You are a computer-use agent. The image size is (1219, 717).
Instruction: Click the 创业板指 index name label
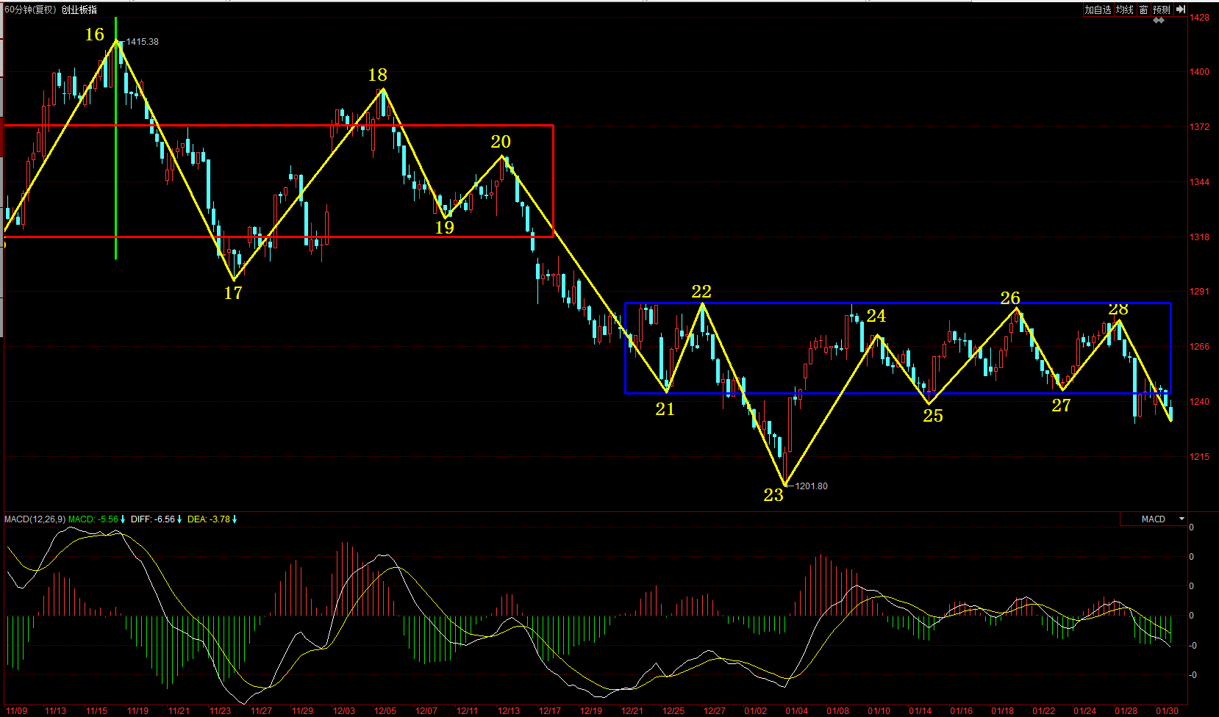click(x=79, y=10)
